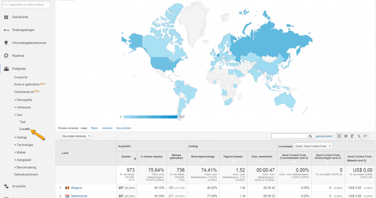Click in the Rapporten en meer zoeken field
The height and width of the screenshot is (198, 376).
click(26, 4)
